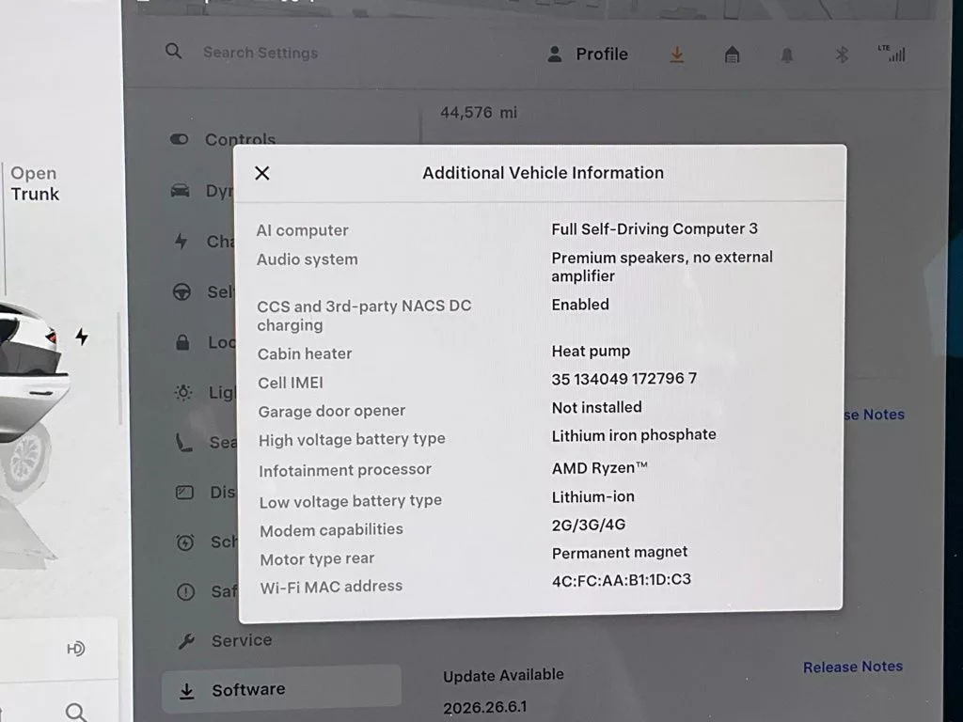963x722 pixels.
Task: Click the Search Settings field
Action: pyautogui.click(x=260, y=53)
